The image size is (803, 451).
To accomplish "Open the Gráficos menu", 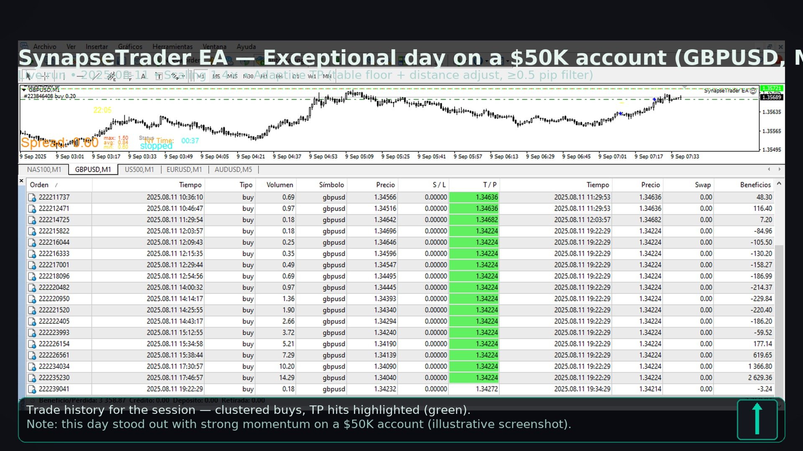I will pyautogui.click(x=130, y=47).
